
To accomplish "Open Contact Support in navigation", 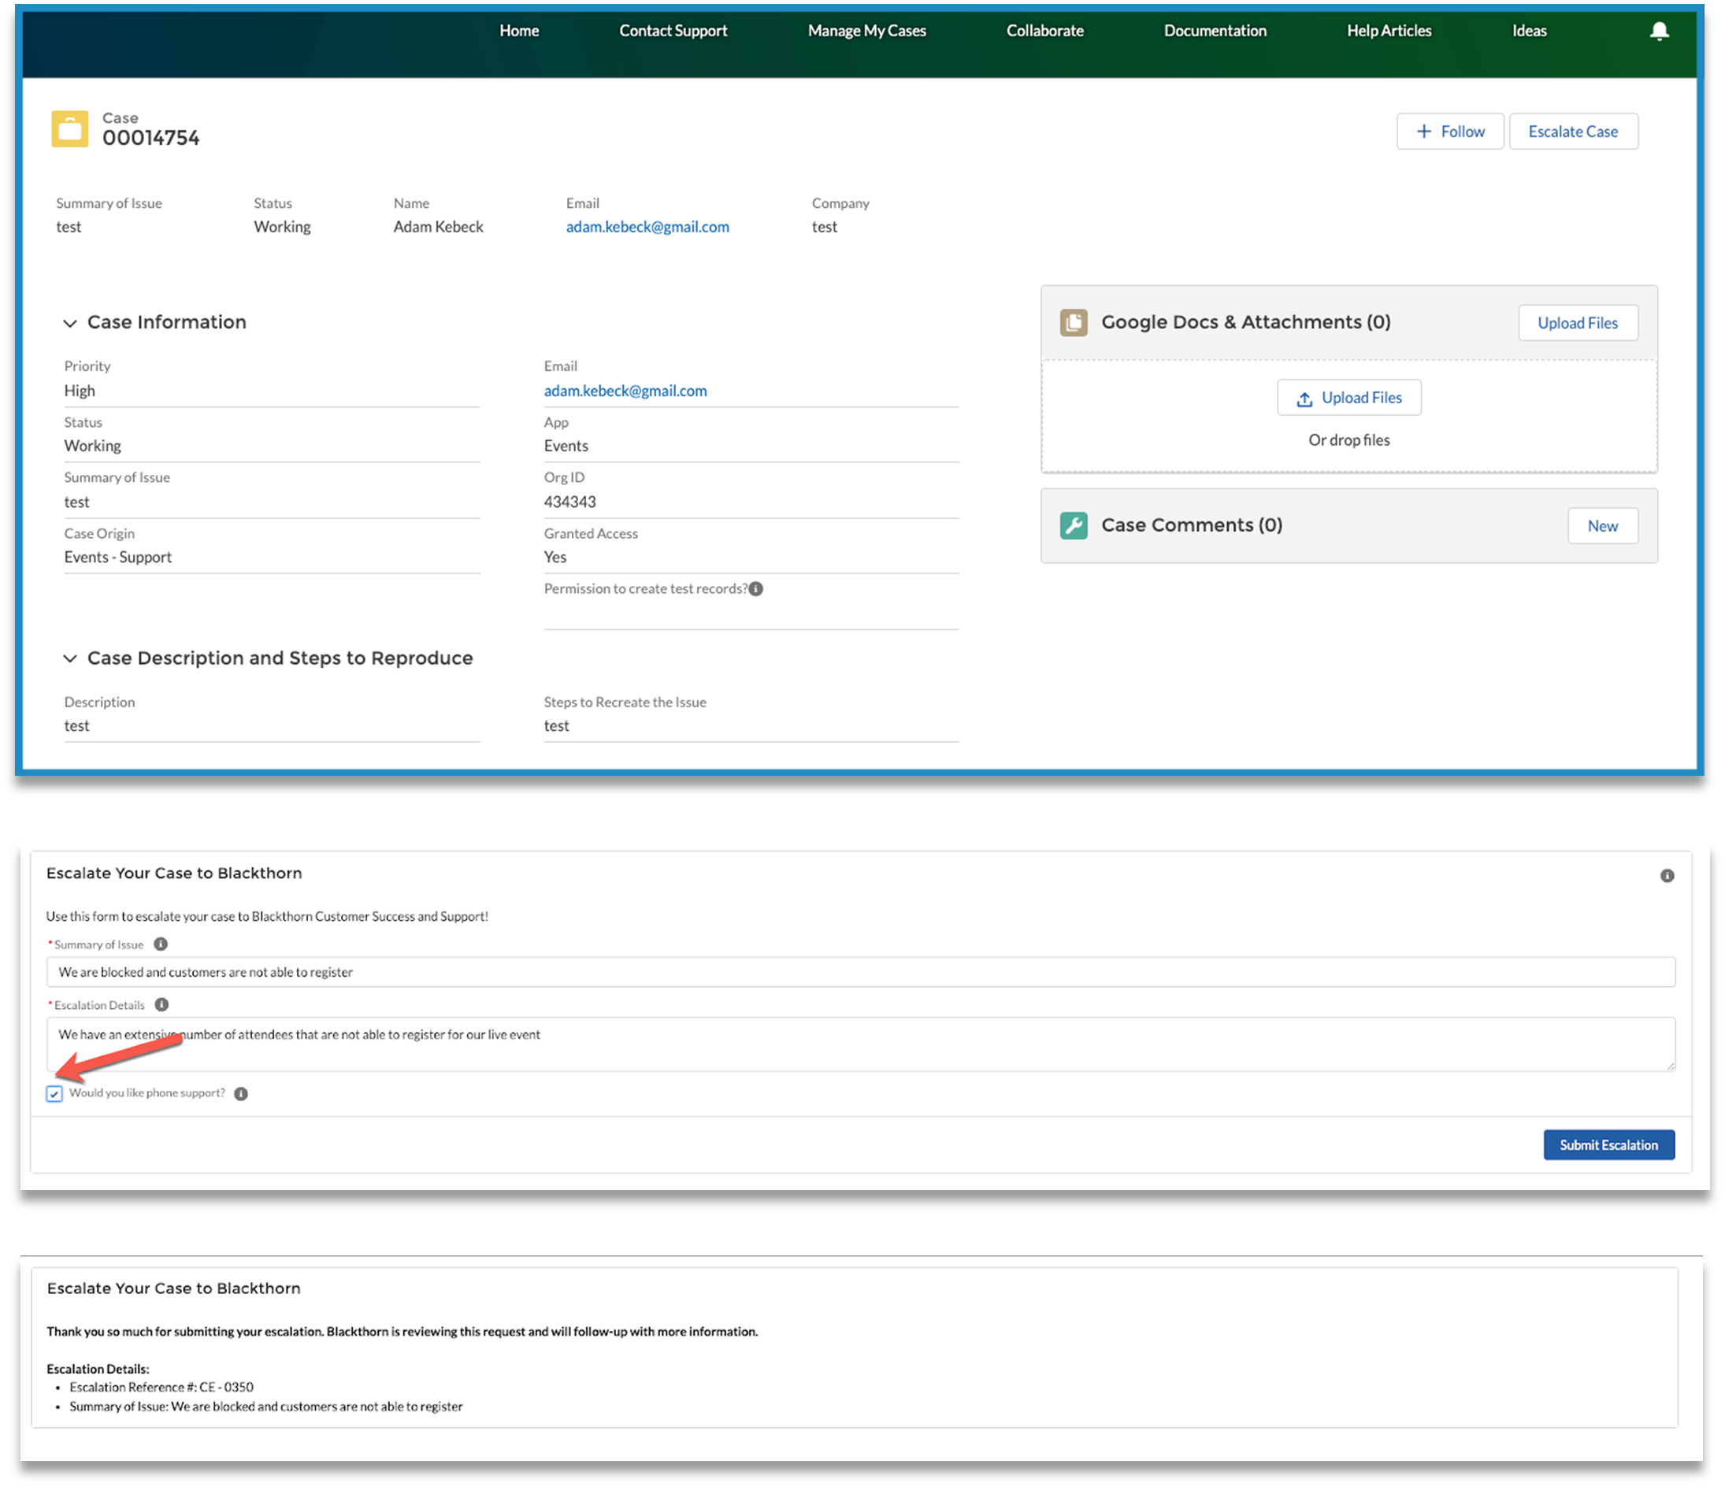I will pos(673,31).
